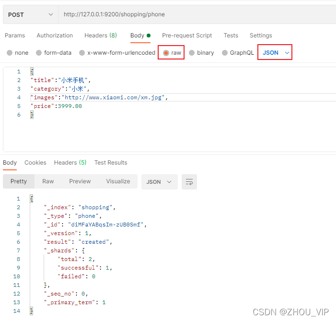Image resolution: width=336 pixels, height=321 pixels.
Task: Click "_seq_no": 0 in the response
Action: 66,294
